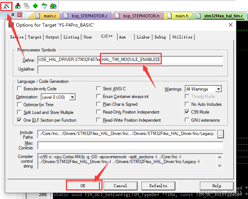
Task: Confirm the options with OK
Action: (83, 186)
